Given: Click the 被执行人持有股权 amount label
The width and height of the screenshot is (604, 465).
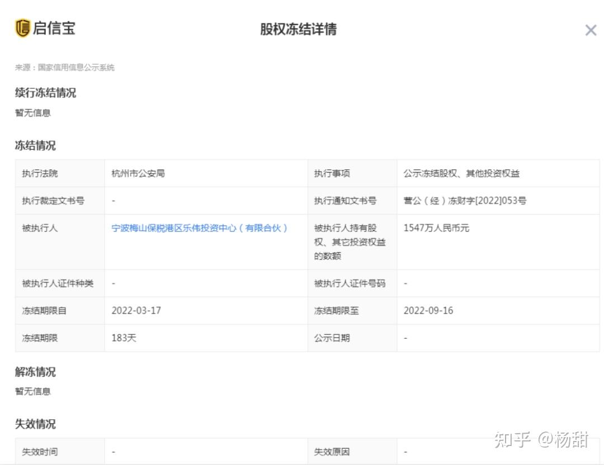Looking at the screenshot, I should pyautogui.click(x=350, y=242).
